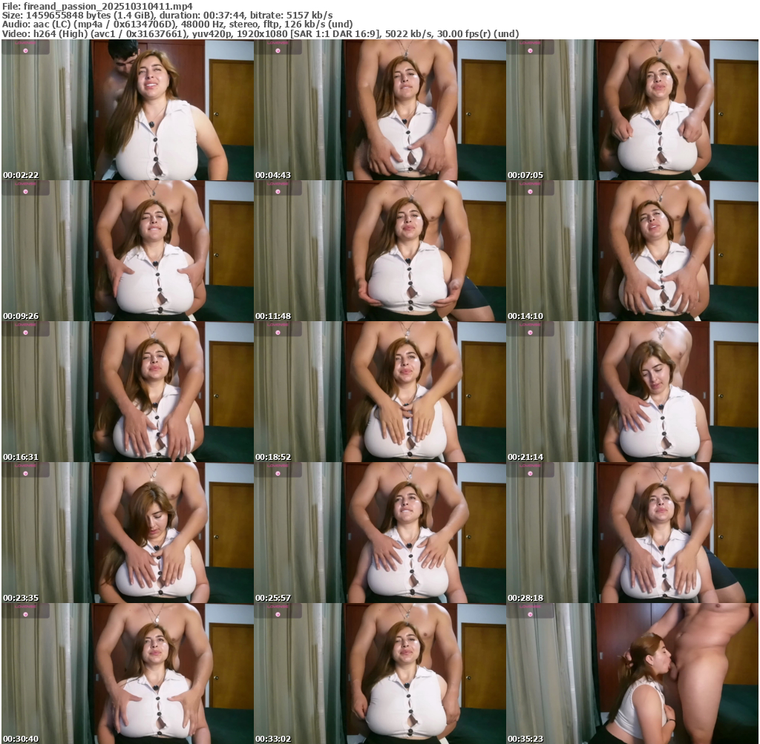Select the 00:23:35 frame
The height and width of the screenshot is (744, 760).
point(127,533)
